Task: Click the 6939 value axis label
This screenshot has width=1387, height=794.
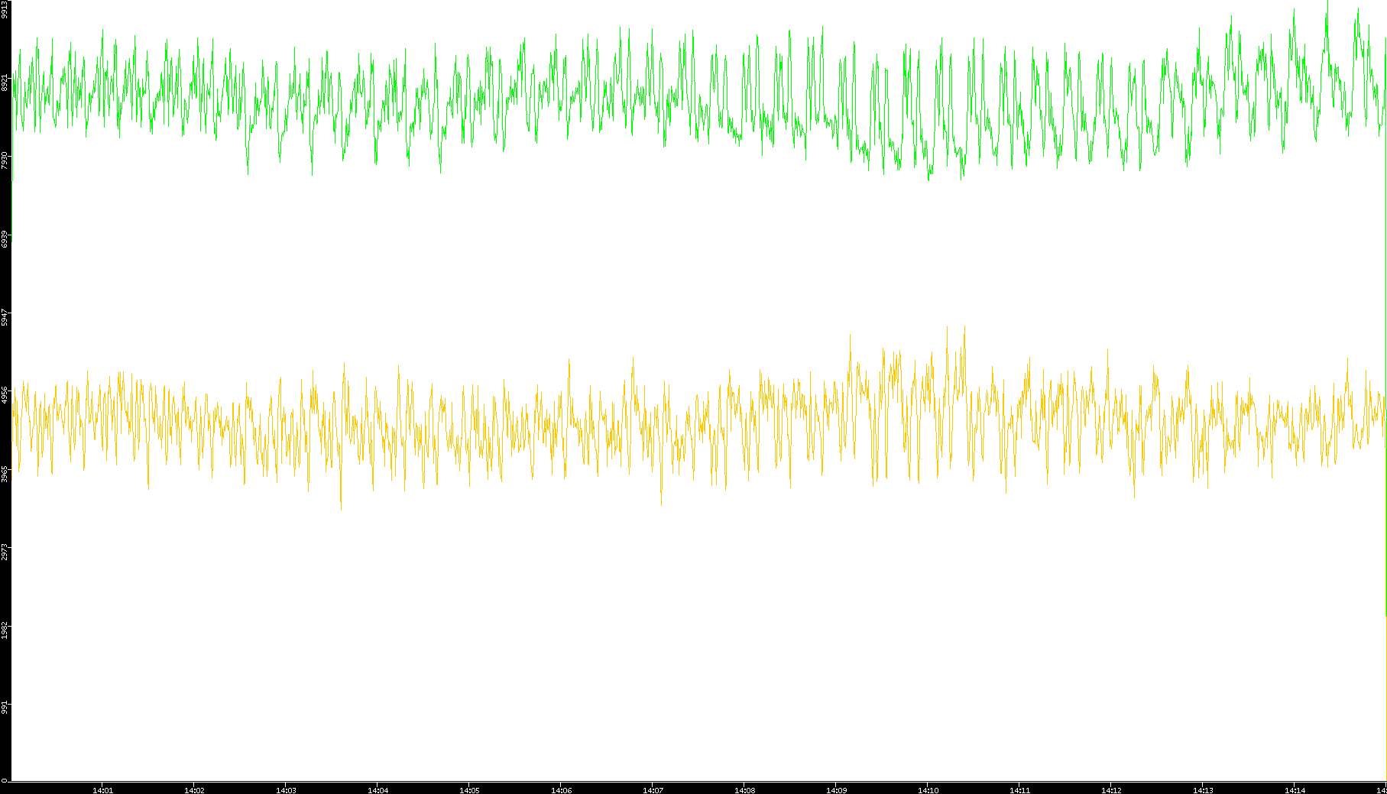Action: tap(5, 238)
